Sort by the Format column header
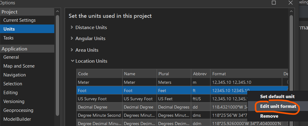Screen dimensions: 308x126 (x=246, y=74)
